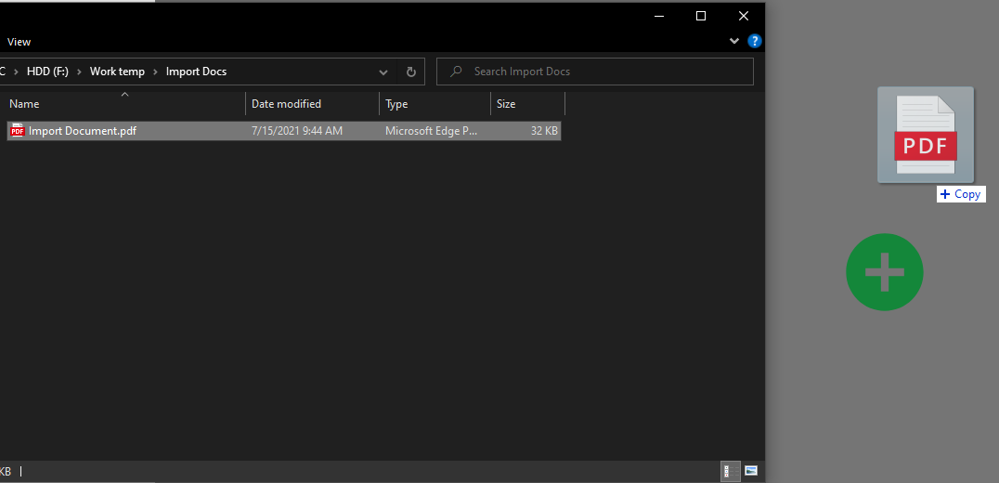Expand the ribbon using the chevron

(x=734, y=42)
